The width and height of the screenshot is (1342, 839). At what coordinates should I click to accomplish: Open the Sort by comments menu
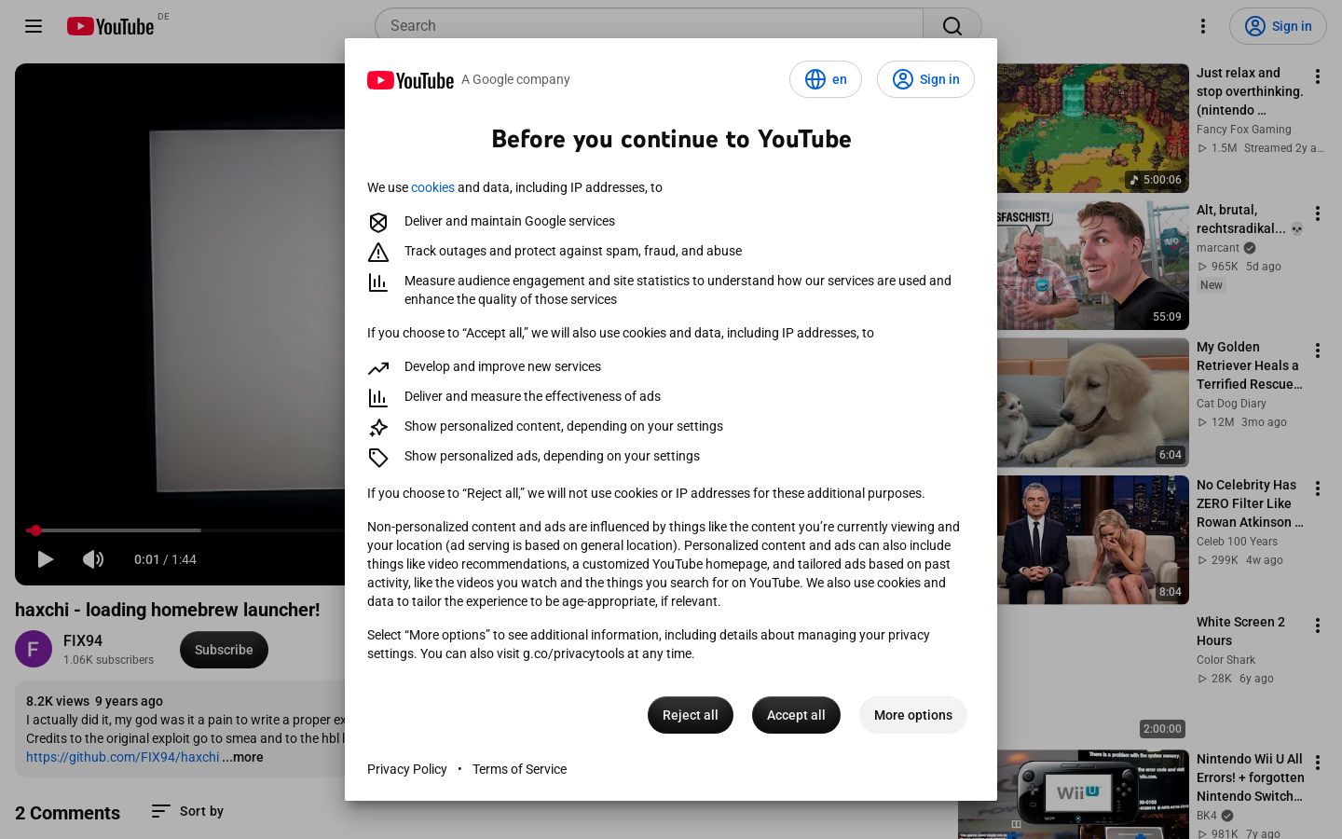187,811
